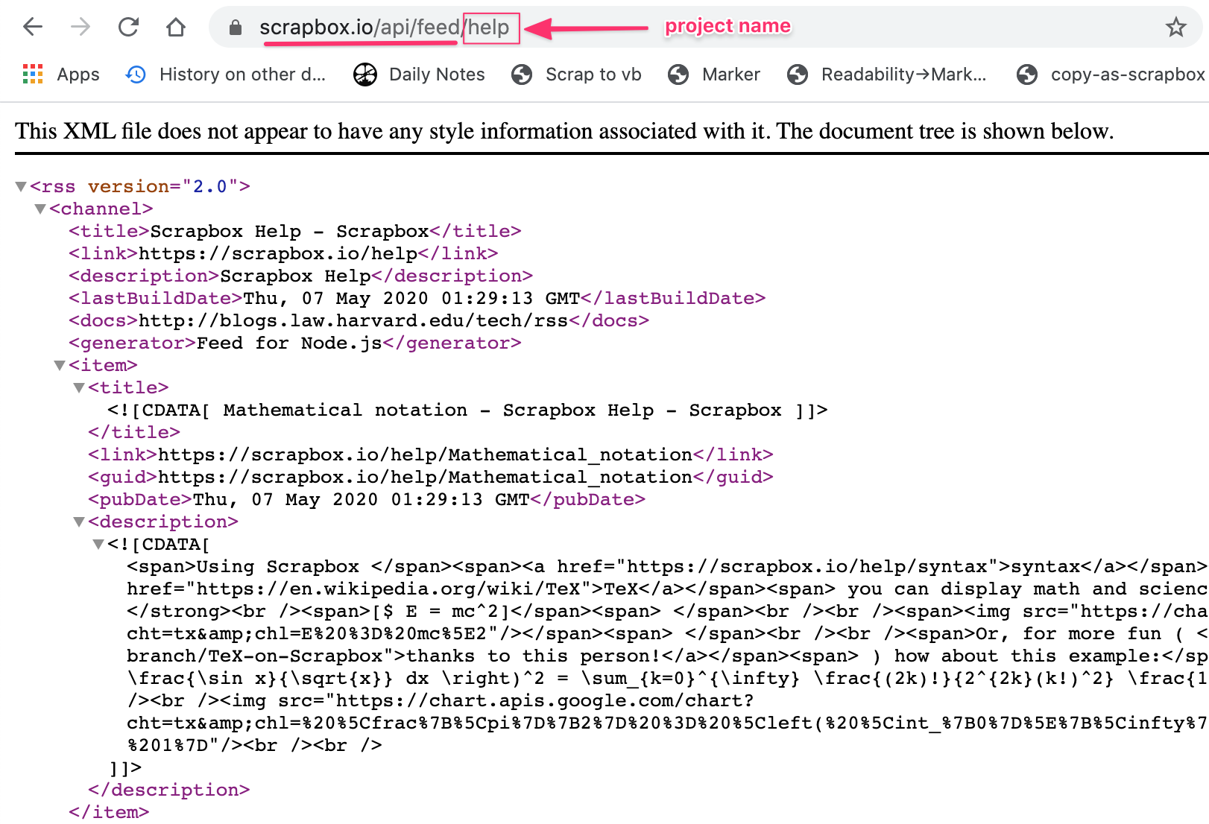Screen dimensions: 1209x824
Task: Run the copy-as-scrapbox bookmarklet
Action: [x=1111, y=75]
